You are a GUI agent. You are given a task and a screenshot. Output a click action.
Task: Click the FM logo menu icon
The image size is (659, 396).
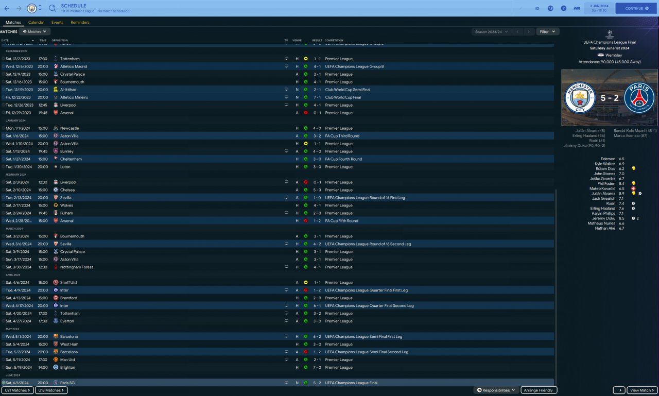(x=577, y=8)
